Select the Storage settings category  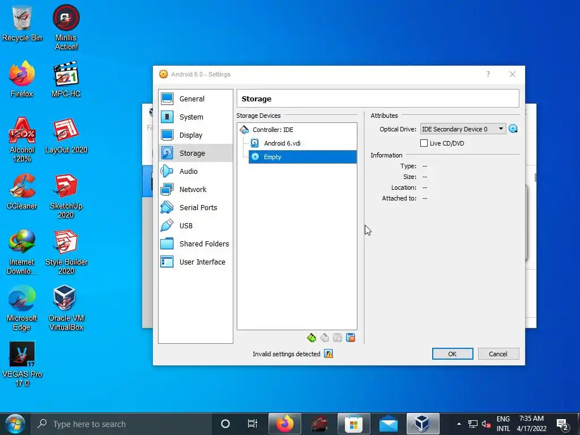[x=195, y=153]
